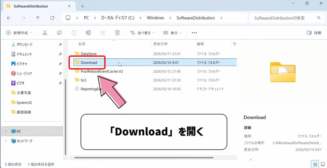Screen dimensions: 327x168
Task: Select ミュージック in navigation pane
Action: point(21,74)
